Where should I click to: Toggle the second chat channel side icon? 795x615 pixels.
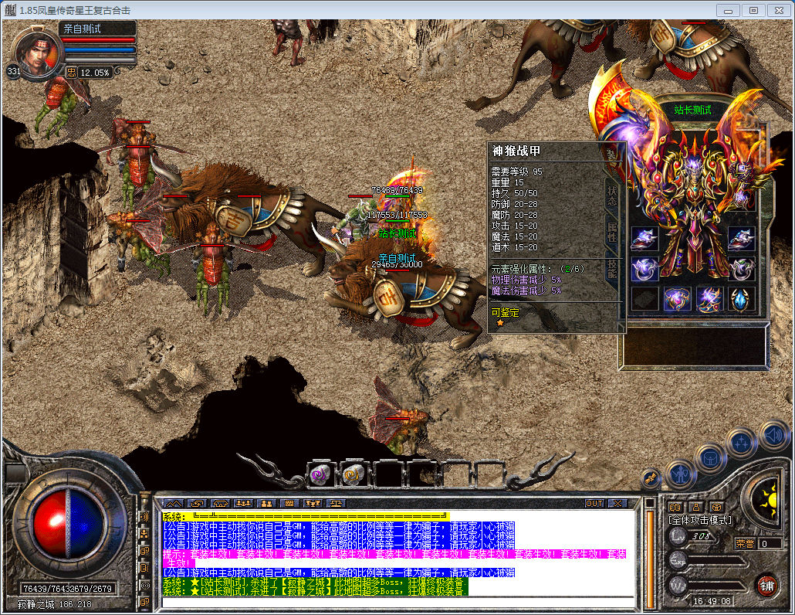144,534
